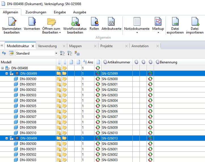Collapse the root DN-000498 tree node
The width and height of the screenshot is (205, 162).
3,68
